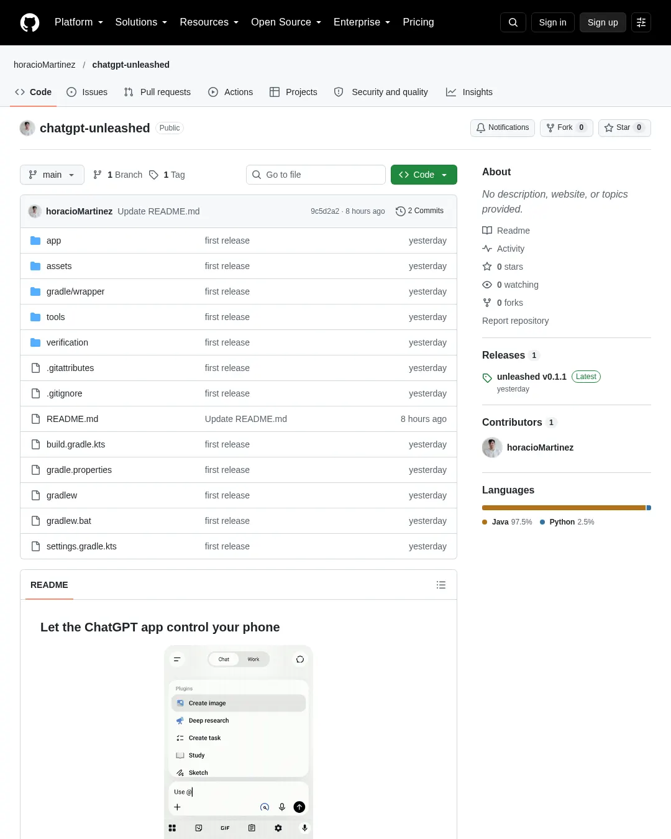Screen dimensions: 671x839
Task: Click the eye icon next to 0 watching
Action: coord(487,285)
